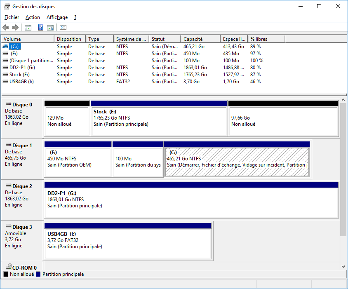Viewport: 348px width, 289px height.
Task: Click the F: 450 Mo OEM partition
Action: tap(78, 162)
